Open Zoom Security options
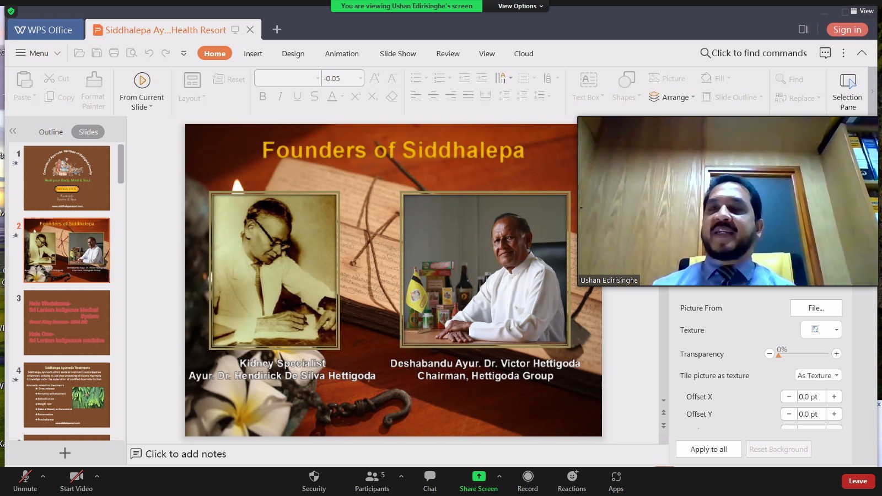This screenshot has height=496, width=882. click(314, 481)
